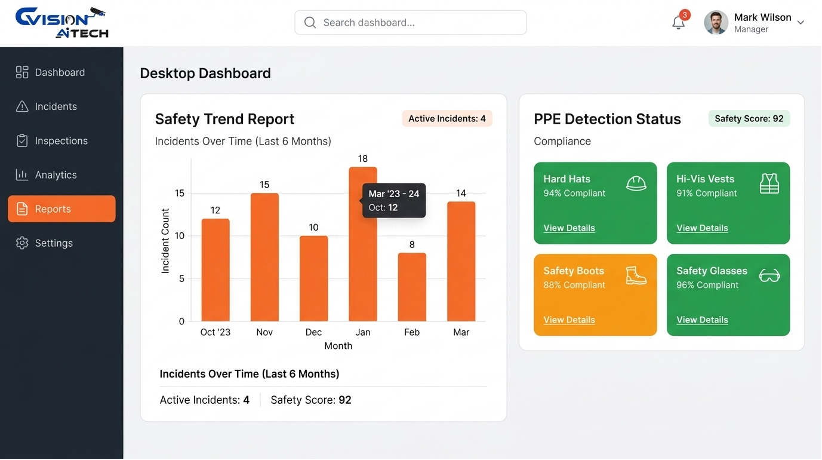Click the PPE Detection Status title
Screen dimensions: 822x460
[607, 119]
